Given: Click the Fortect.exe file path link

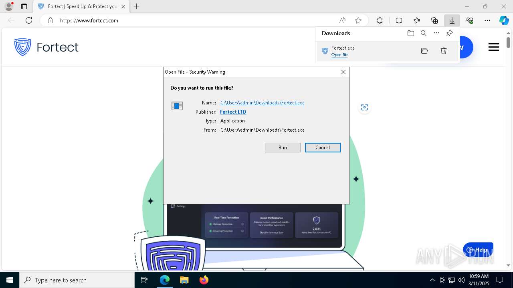Looking at the screenshot, I should click(x=263, y=103).
